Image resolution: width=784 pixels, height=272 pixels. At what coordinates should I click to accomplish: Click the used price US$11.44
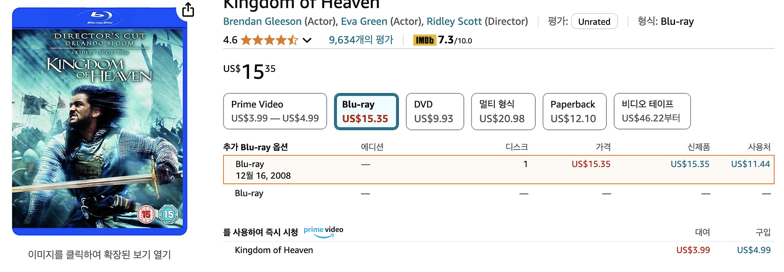[750, 164]
